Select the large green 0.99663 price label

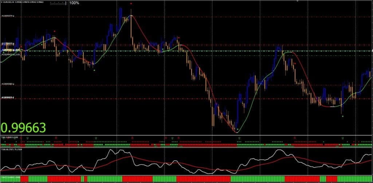[23, 128]
